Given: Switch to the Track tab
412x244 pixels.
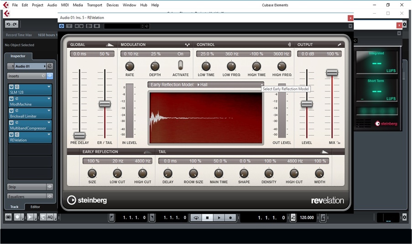Looking at the screenshot, I should click(15, 207).
